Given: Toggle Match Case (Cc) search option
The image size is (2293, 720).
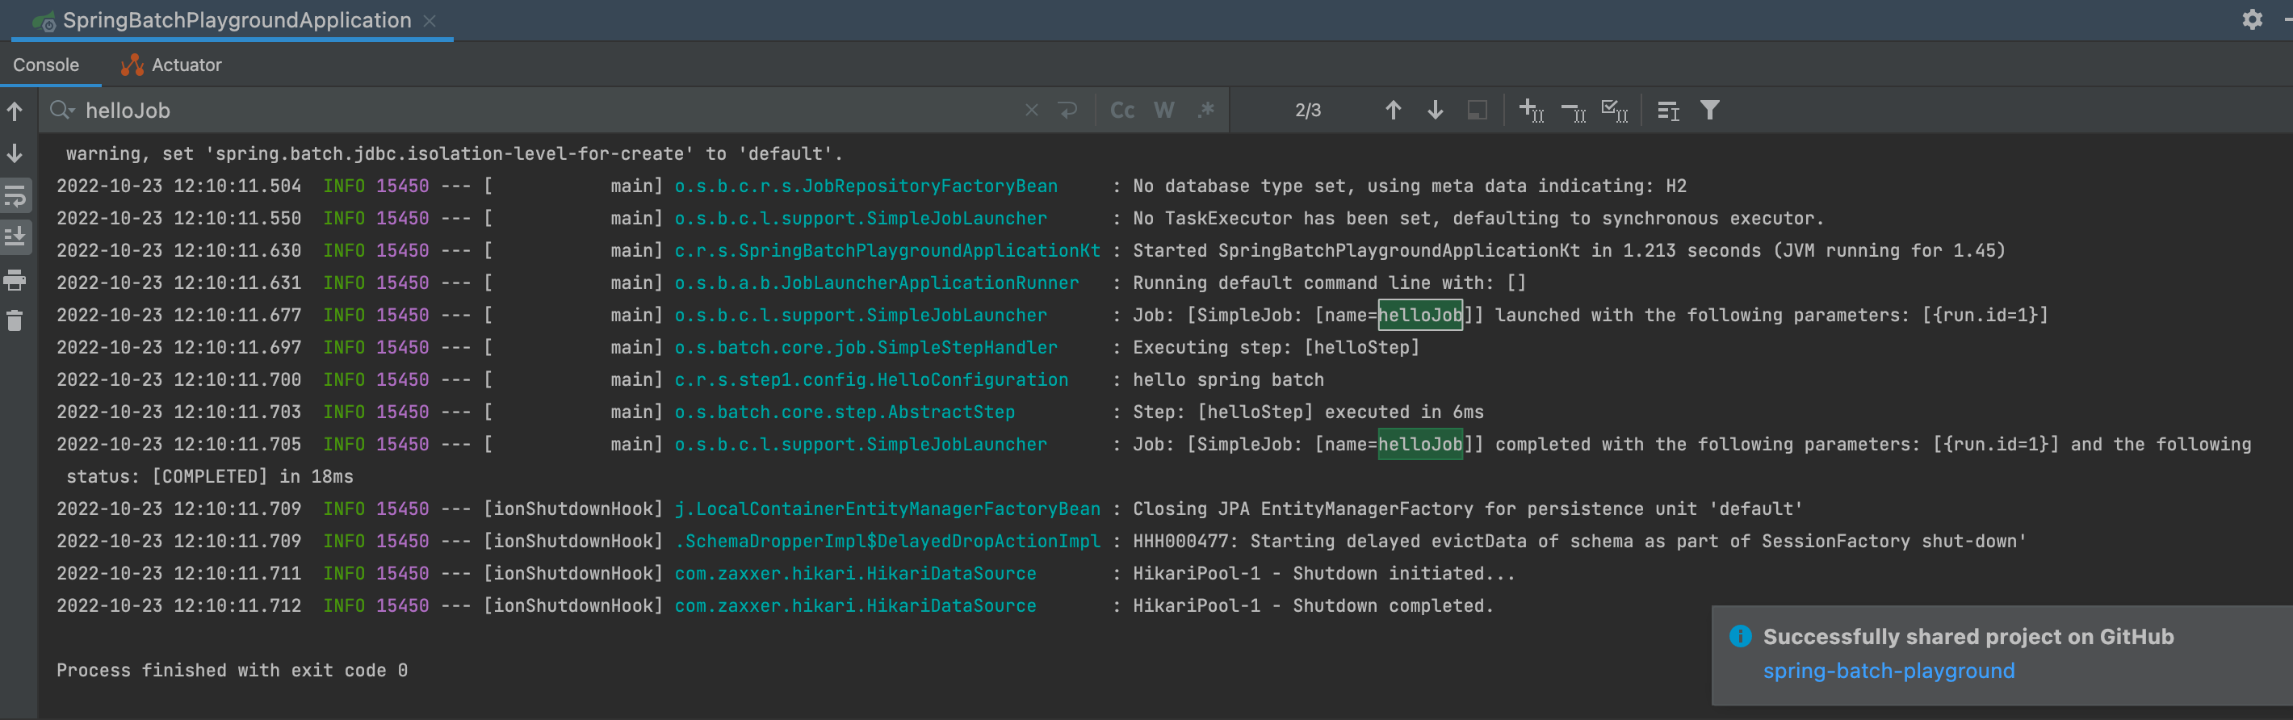Looking at the screenshot, I should [x=1121, y=111].
